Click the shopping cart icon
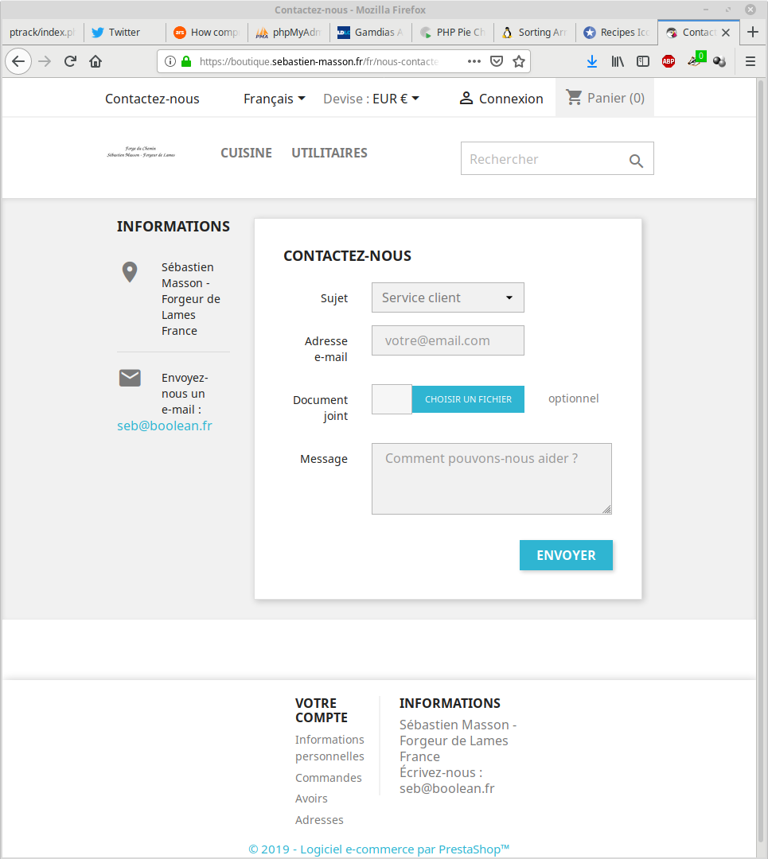This screenshot has width=768, height=859. pos(574,98)
